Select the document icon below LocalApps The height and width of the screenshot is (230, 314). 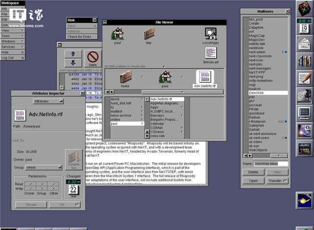pyautogui.click(x=210, y=53)
